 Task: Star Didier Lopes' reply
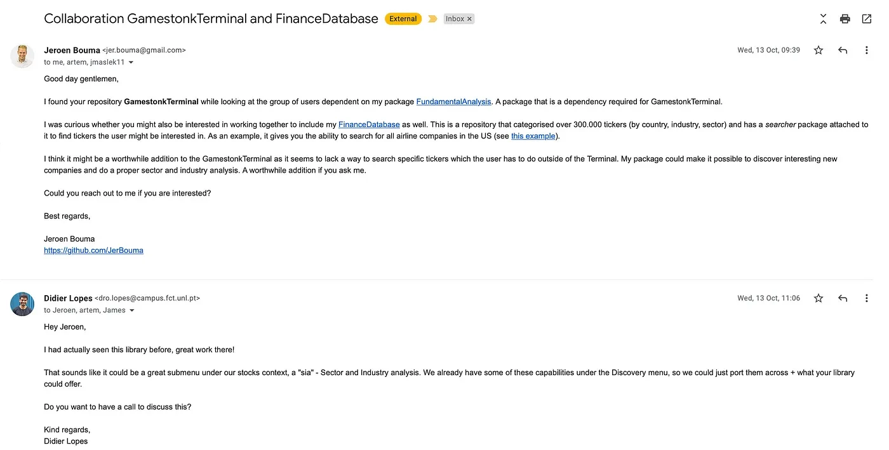(819, 298)
